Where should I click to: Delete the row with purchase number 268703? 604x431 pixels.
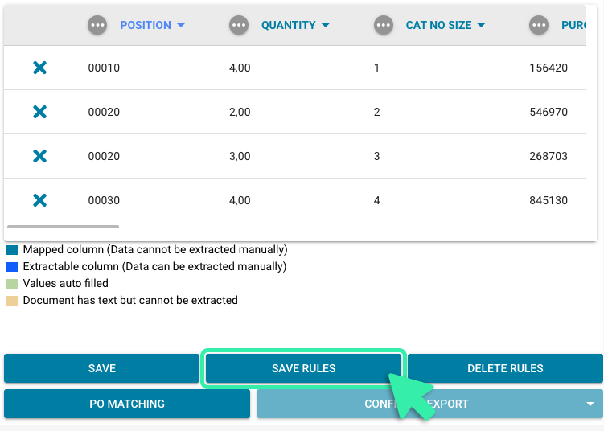point(39,156)
